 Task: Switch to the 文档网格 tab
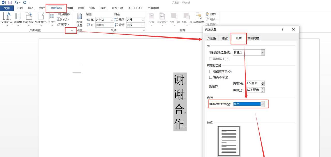coord(253,38)
